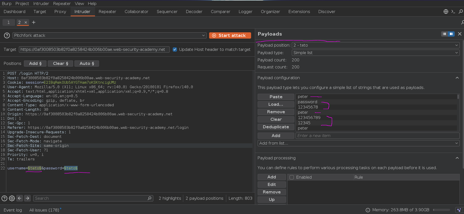Click the Up button in payload processing
Image resolution: width=464 pixels, height=214 pixels.
pyautogui.click(x=272, y=199)
